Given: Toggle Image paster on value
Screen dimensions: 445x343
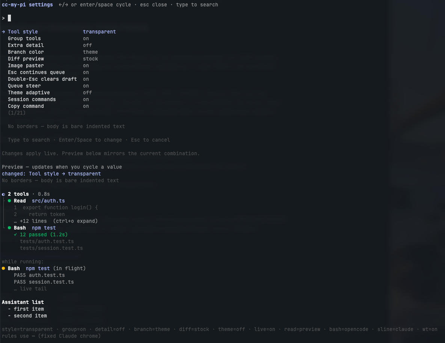Looking at the screenshot, I should click(86, 66).
